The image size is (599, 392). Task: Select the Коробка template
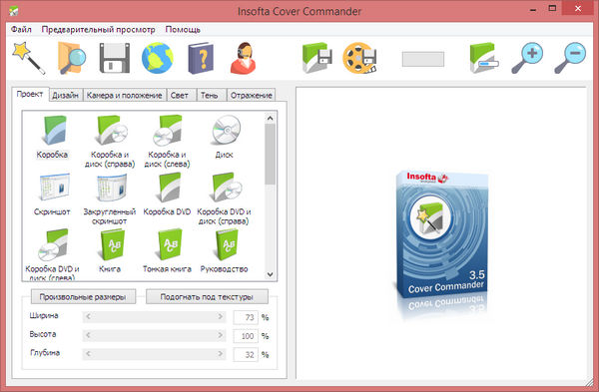(x=52, y=137)
